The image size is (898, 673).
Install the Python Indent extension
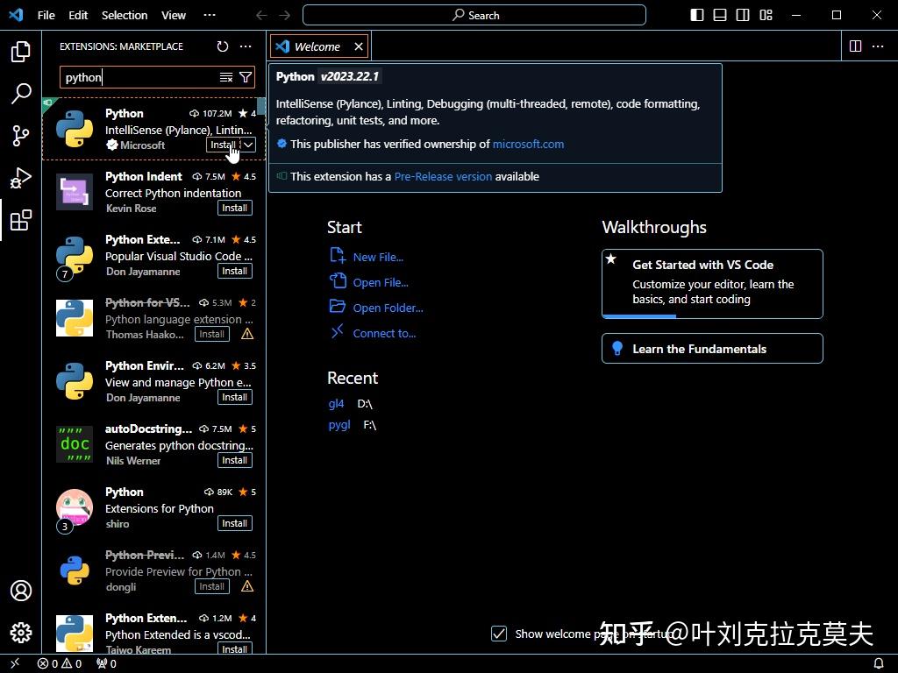[234, 208]
